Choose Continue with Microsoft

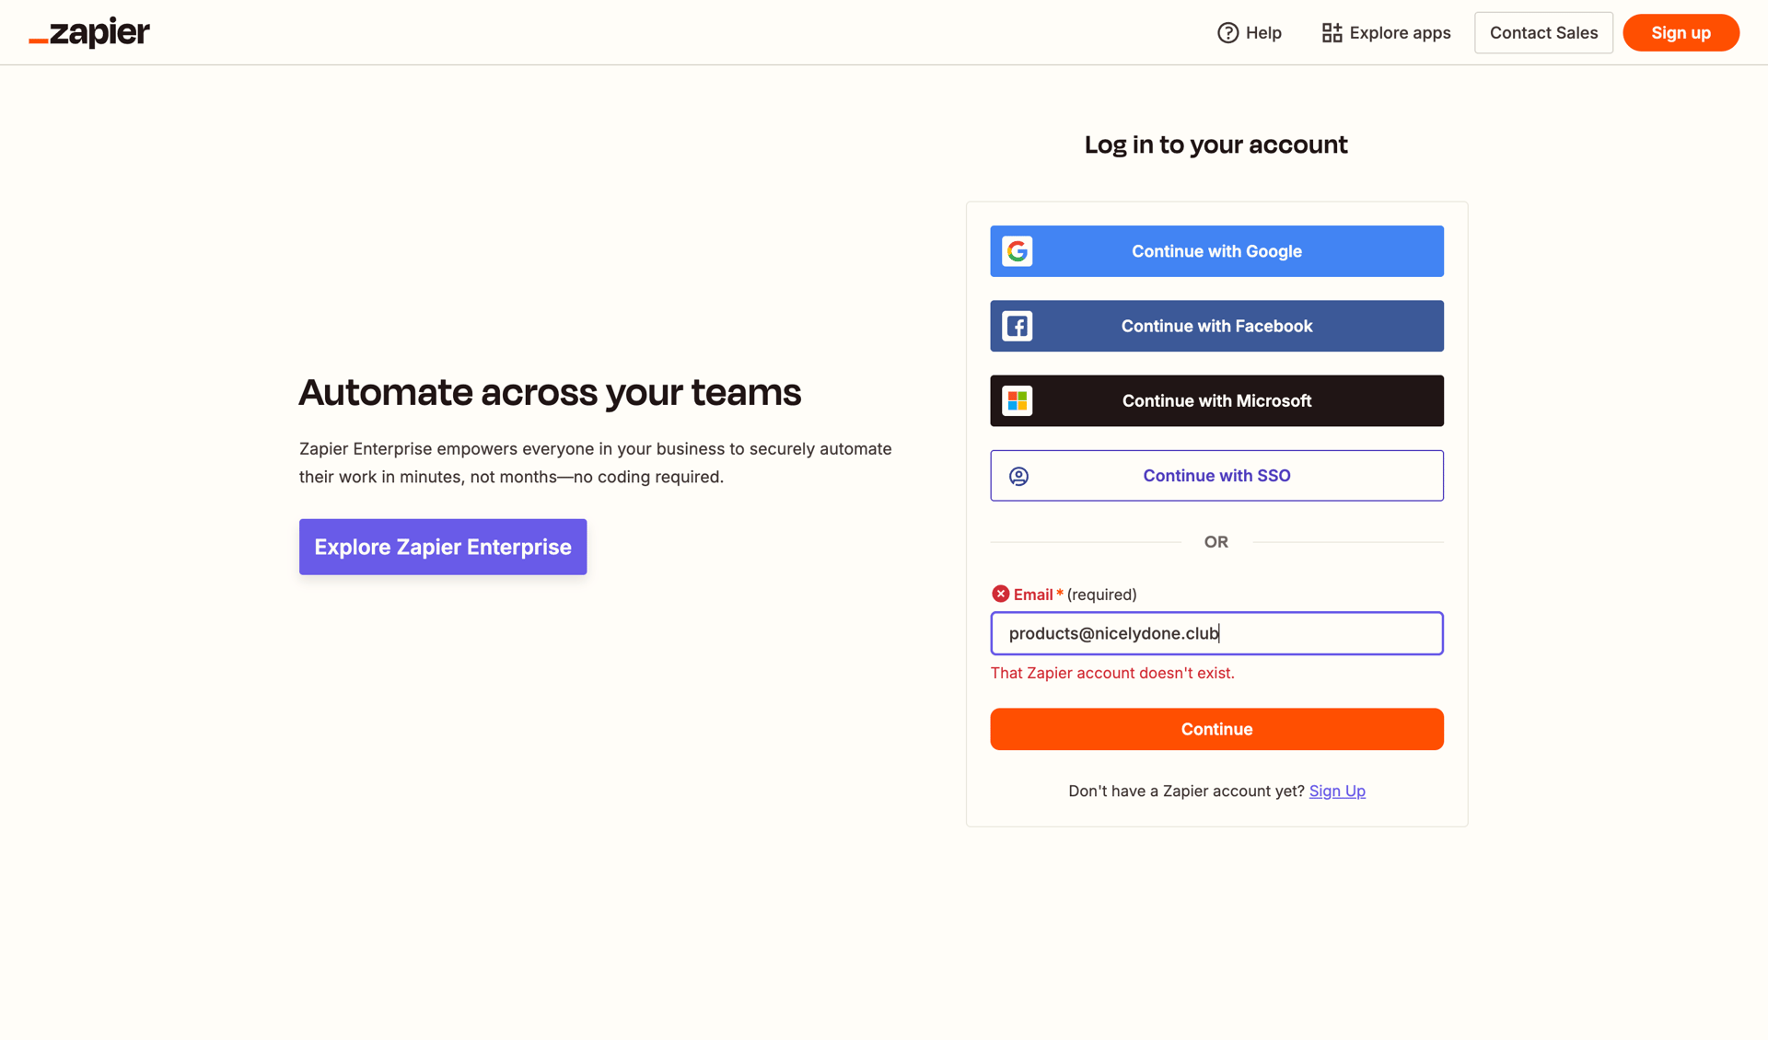point(1216,400)
